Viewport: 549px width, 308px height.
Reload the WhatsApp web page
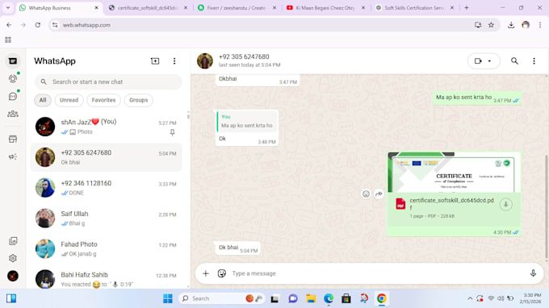38,25
